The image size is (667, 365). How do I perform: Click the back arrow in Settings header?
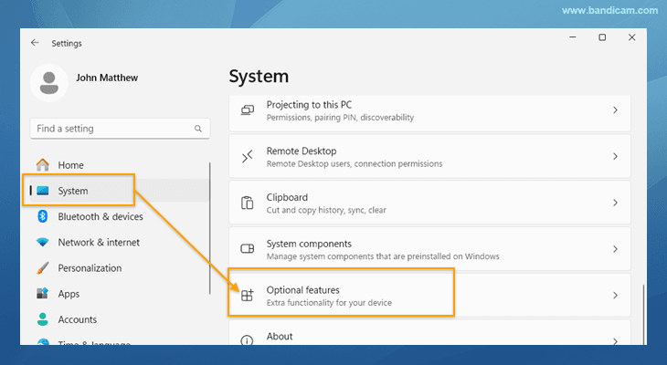tap(35, 43)
